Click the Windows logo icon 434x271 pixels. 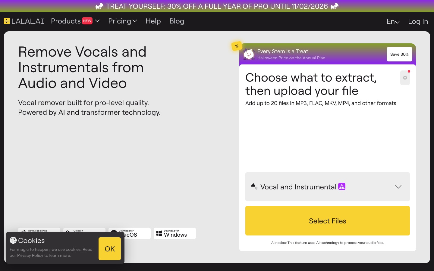point(159,233)
